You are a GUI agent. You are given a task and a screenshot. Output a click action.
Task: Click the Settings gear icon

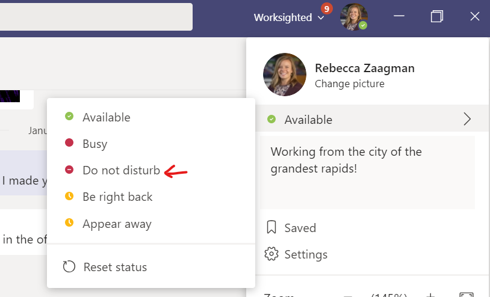coord(271,254)
